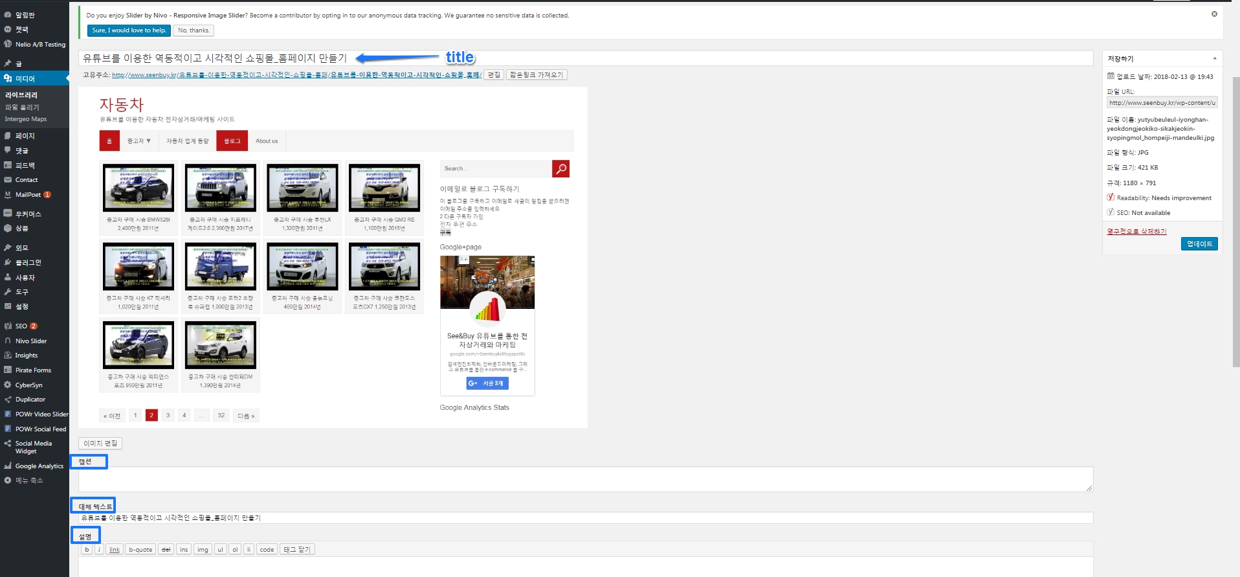Click the Dashboard (알림판) sidebar icon
This screenshot has width=1240, height=577.
click(x=8, y=14)
